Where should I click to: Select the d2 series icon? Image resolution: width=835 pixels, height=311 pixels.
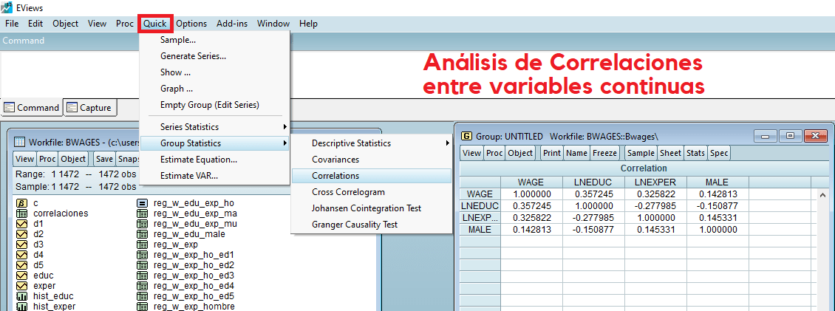click(22, 234)
